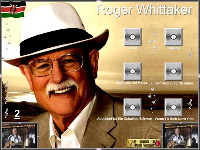The image size is (200, 150).
Task: Click the Wenn Es Dich Noch Gibt title
Action: [x=174, y=119]
